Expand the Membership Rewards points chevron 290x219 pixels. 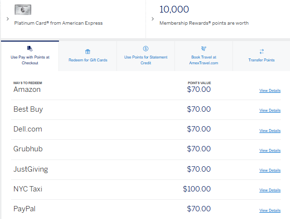click(x=153, y=19)
